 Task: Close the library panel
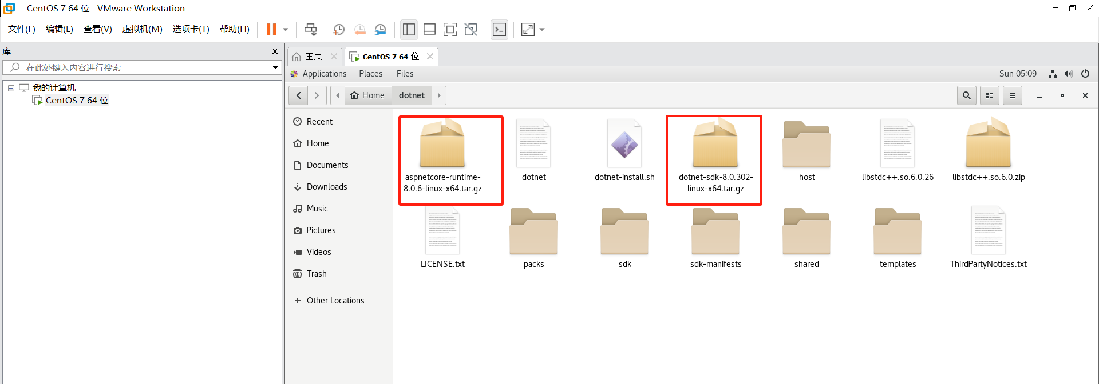(275, 51)
